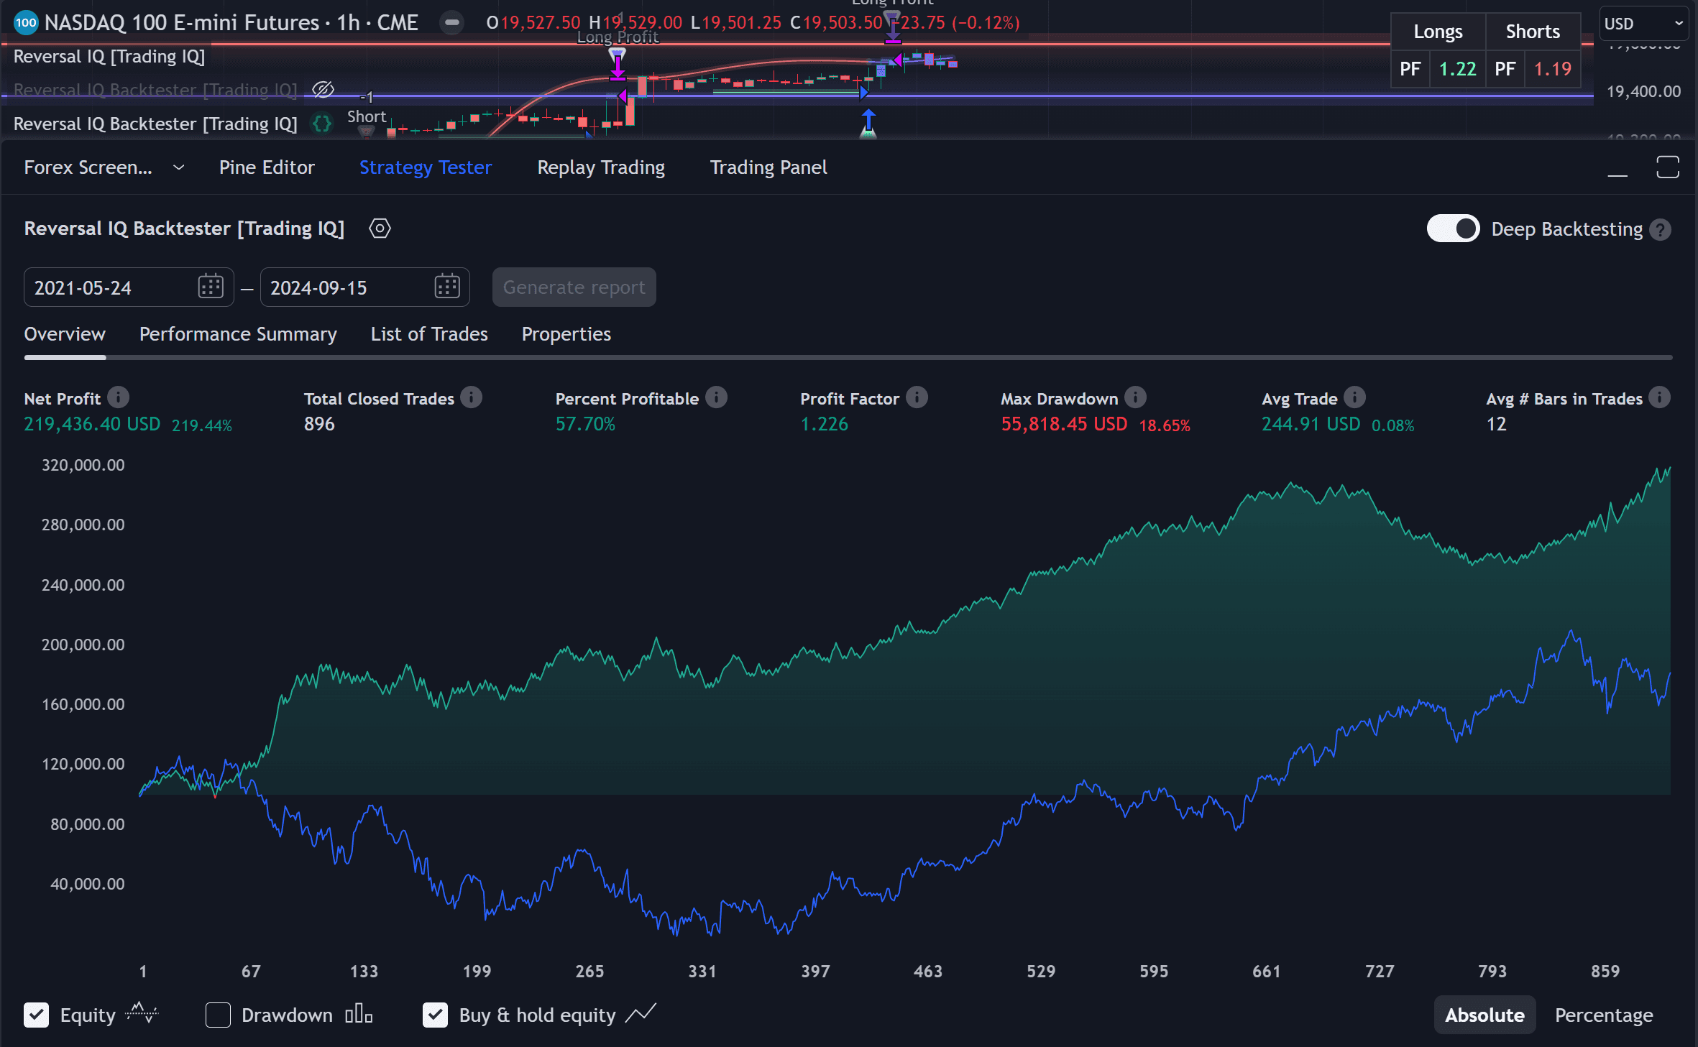Click the Longs column header
This screenshot has height=1047, width=1698.
(x=1438, y=32)
